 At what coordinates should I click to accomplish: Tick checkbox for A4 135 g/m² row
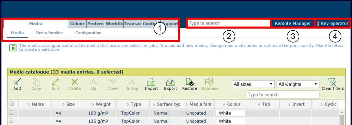tap(11, 121)
